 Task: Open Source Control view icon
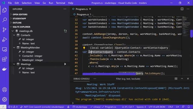point(5,30)
